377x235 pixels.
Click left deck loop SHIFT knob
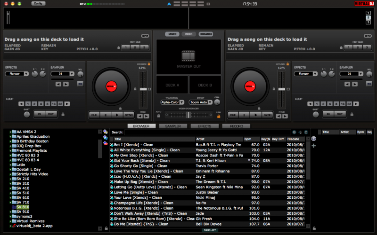click(27, 115)
